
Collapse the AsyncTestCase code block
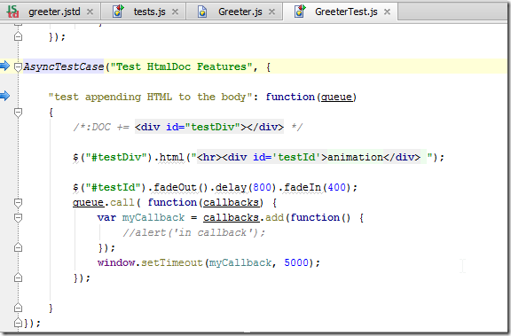[x=18, y=67]
